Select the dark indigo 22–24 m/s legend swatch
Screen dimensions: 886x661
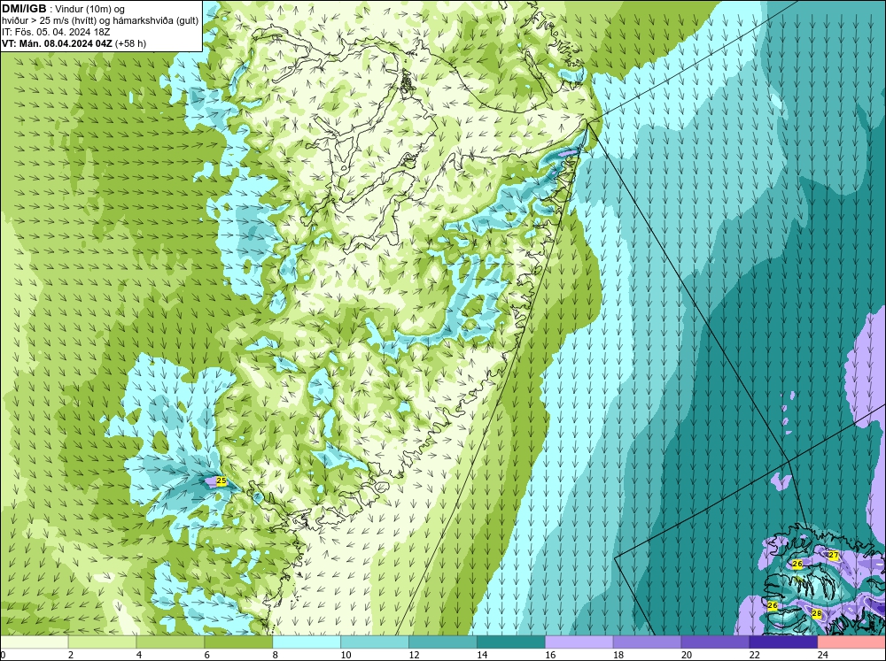783,642
